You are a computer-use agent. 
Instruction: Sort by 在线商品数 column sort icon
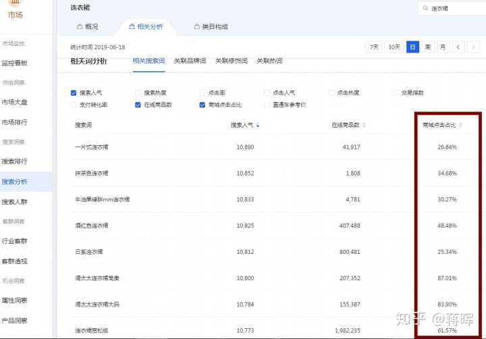(365, 125)
